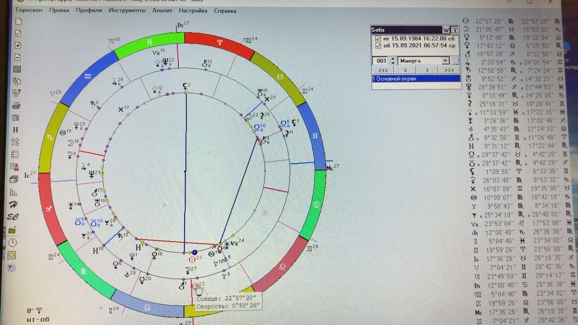Open the Профили menu
Screen dimensions: 578x325
tap(89, 10)
